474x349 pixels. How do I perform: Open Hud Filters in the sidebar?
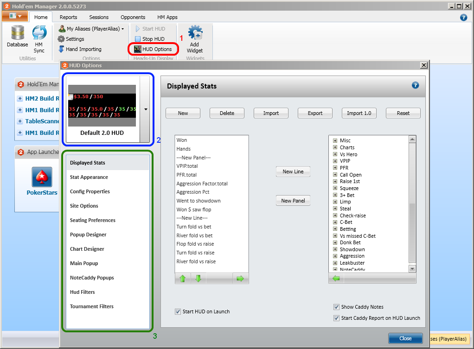click(x=108, y=292)
